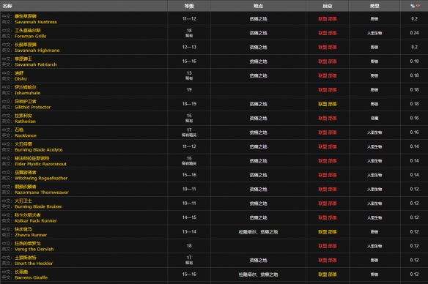This screenshot has height=284, width=428.
Task: Open 贫瘠之地 location in Snort the Heckler row
Action: coord(258,261)
